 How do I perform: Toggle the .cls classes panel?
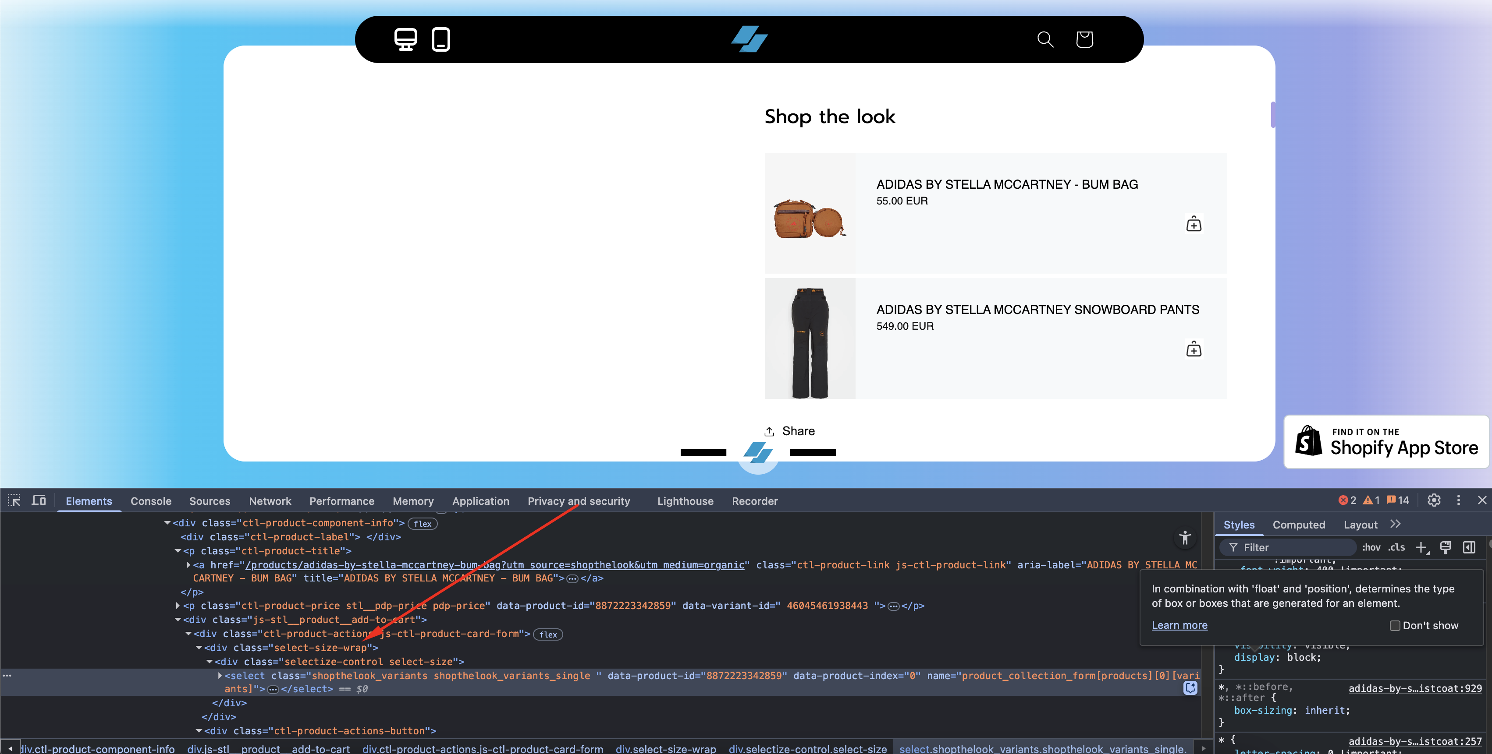click(x=1396, y=547)
